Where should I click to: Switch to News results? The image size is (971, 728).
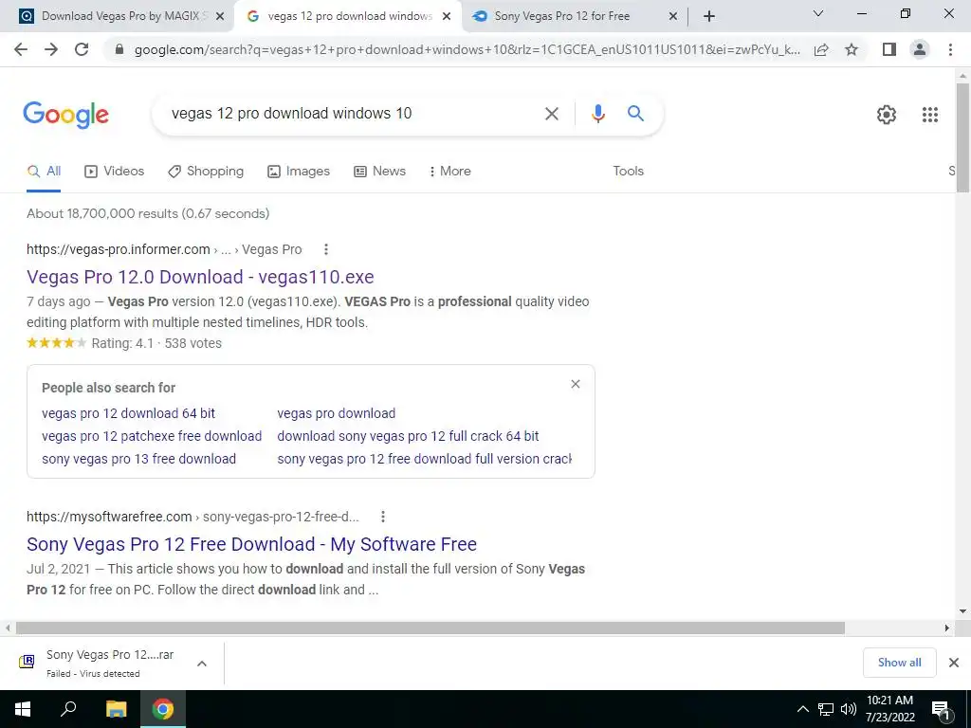click(379, 172)
